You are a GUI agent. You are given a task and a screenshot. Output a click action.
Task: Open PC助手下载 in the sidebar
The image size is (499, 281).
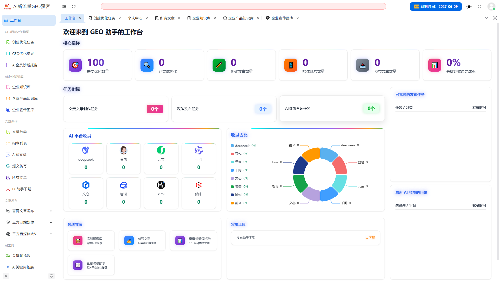(x=29, y=189)
